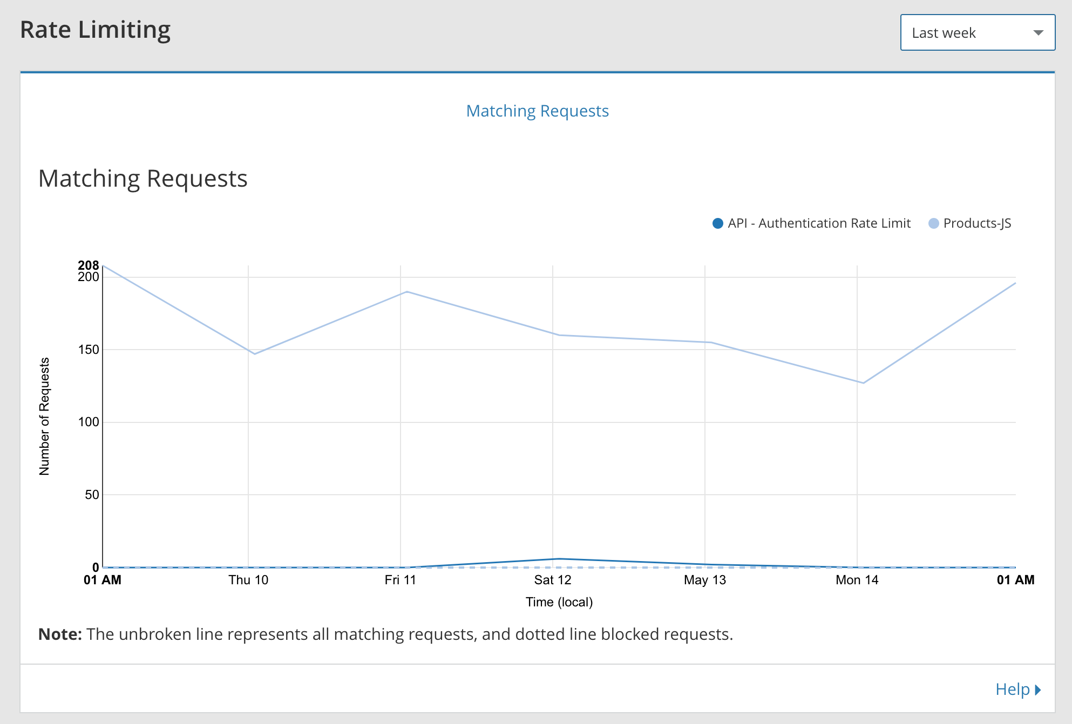The height and width of the screenshot is (724, 1072).
Task: Click the Rate Limiting page heading
Action: click(96, 30)
